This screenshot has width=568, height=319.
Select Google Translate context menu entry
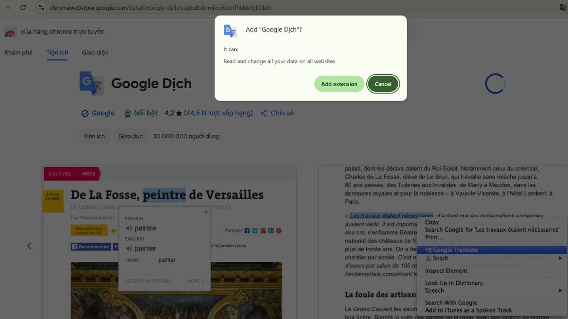click(x=492, y=250)
